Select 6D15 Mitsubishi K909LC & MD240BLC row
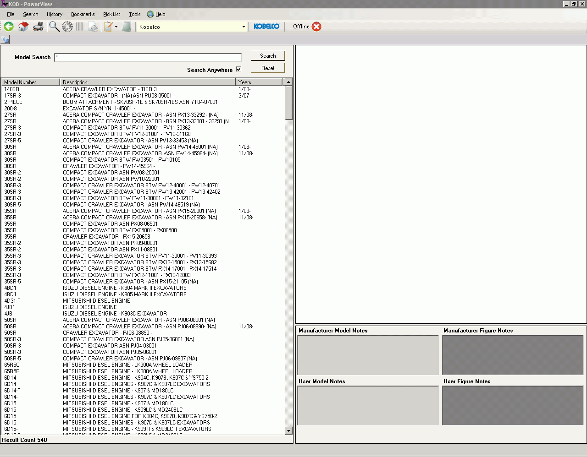The width and height of the screenshot is (587, 457). (143, 410)
